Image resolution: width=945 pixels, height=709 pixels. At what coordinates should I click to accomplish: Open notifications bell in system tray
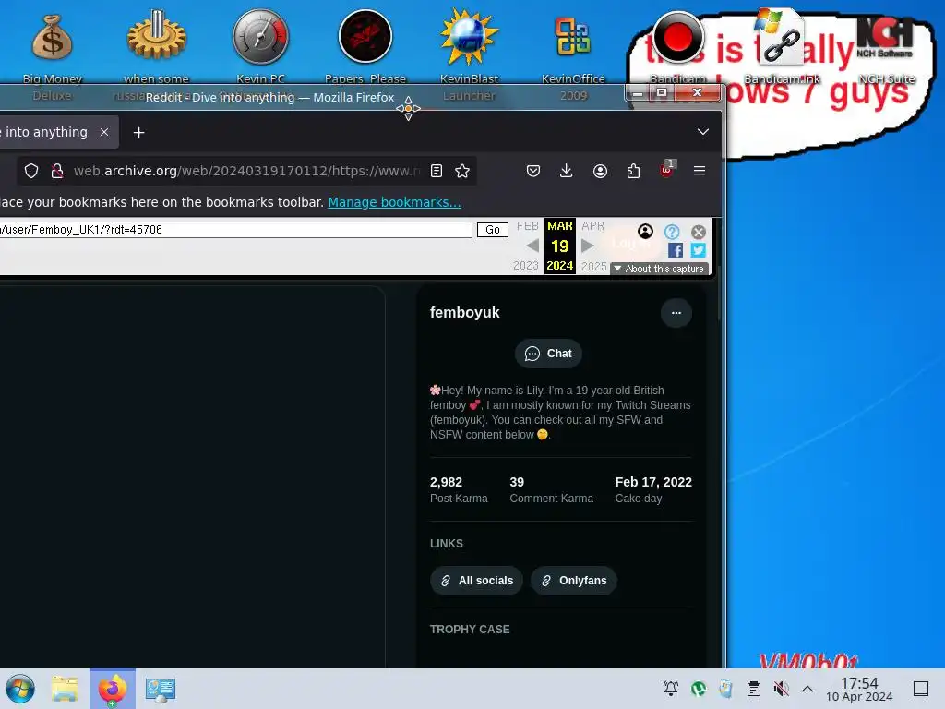pos(671,689)
